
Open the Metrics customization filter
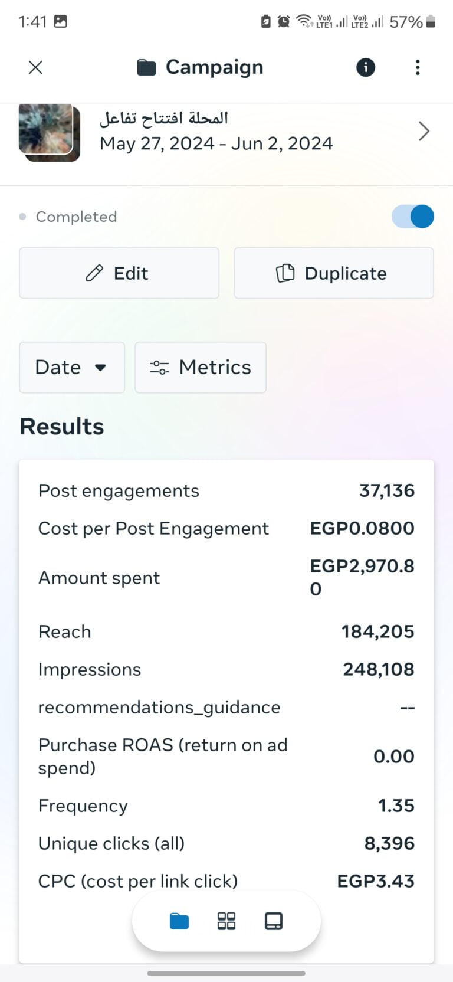pyautogui.click(x=201, y=367)
